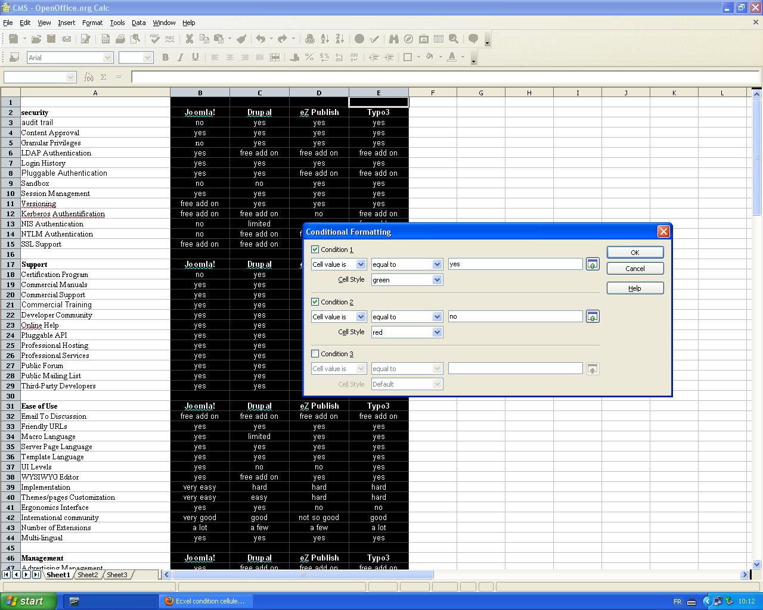This screenshot has width=763, height=610.
Task: Toggle Align Left
Action: tap(215, 57)
